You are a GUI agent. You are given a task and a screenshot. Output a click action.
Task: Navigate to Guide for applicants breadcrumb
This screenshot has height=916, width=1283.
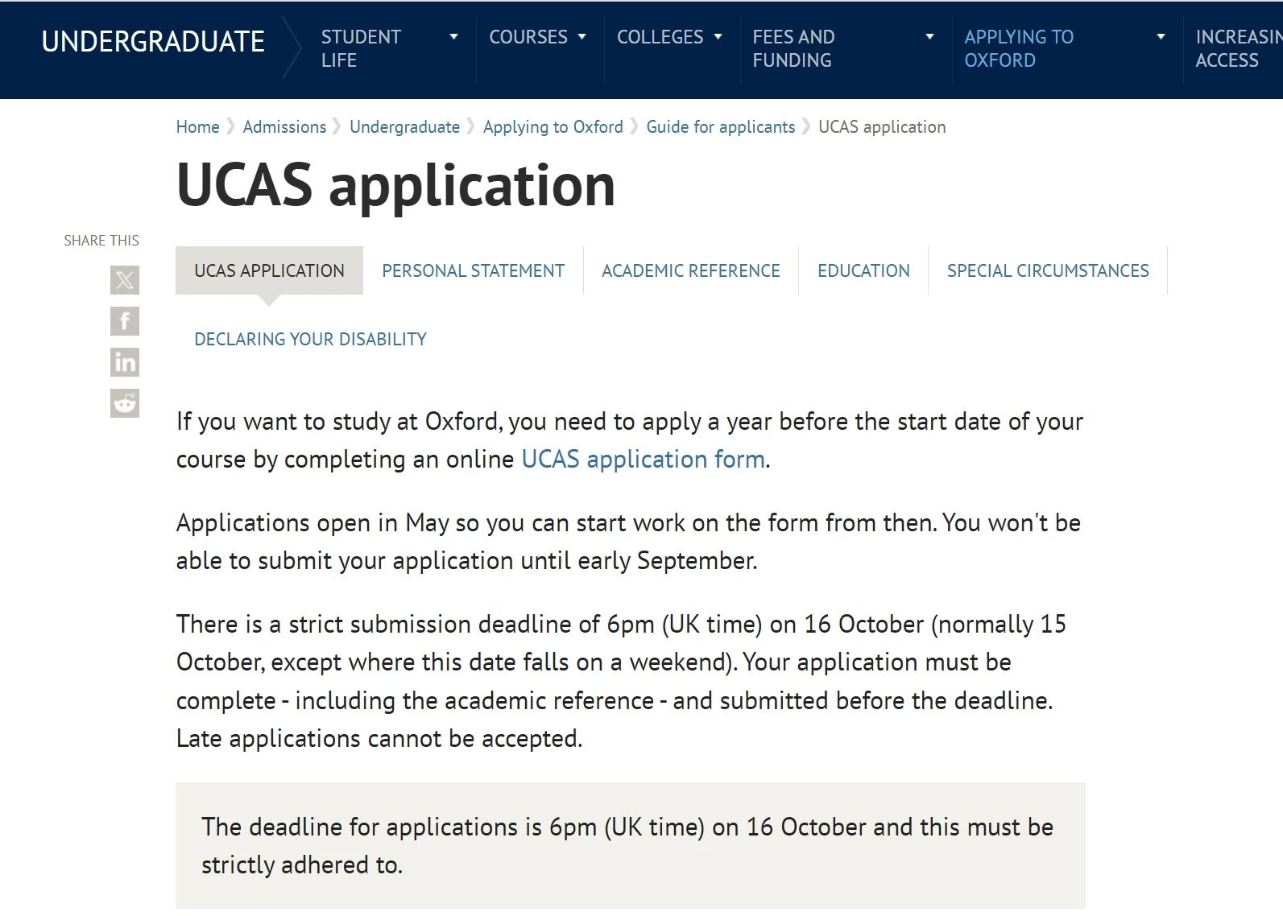pyautogui.click(x=720, y=127)
